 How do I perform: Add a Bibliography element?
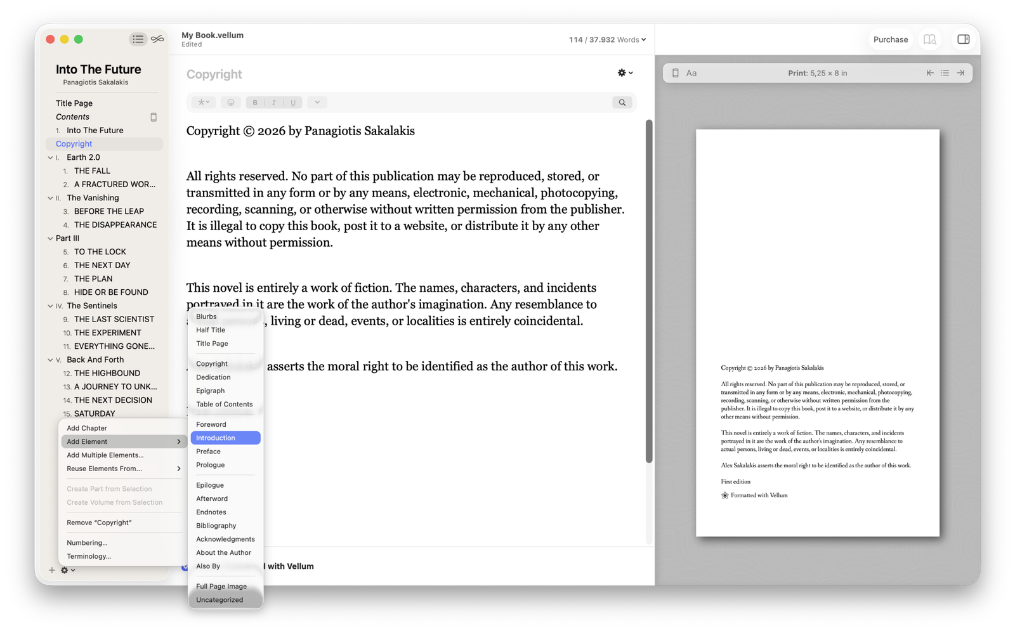point(225,526)
